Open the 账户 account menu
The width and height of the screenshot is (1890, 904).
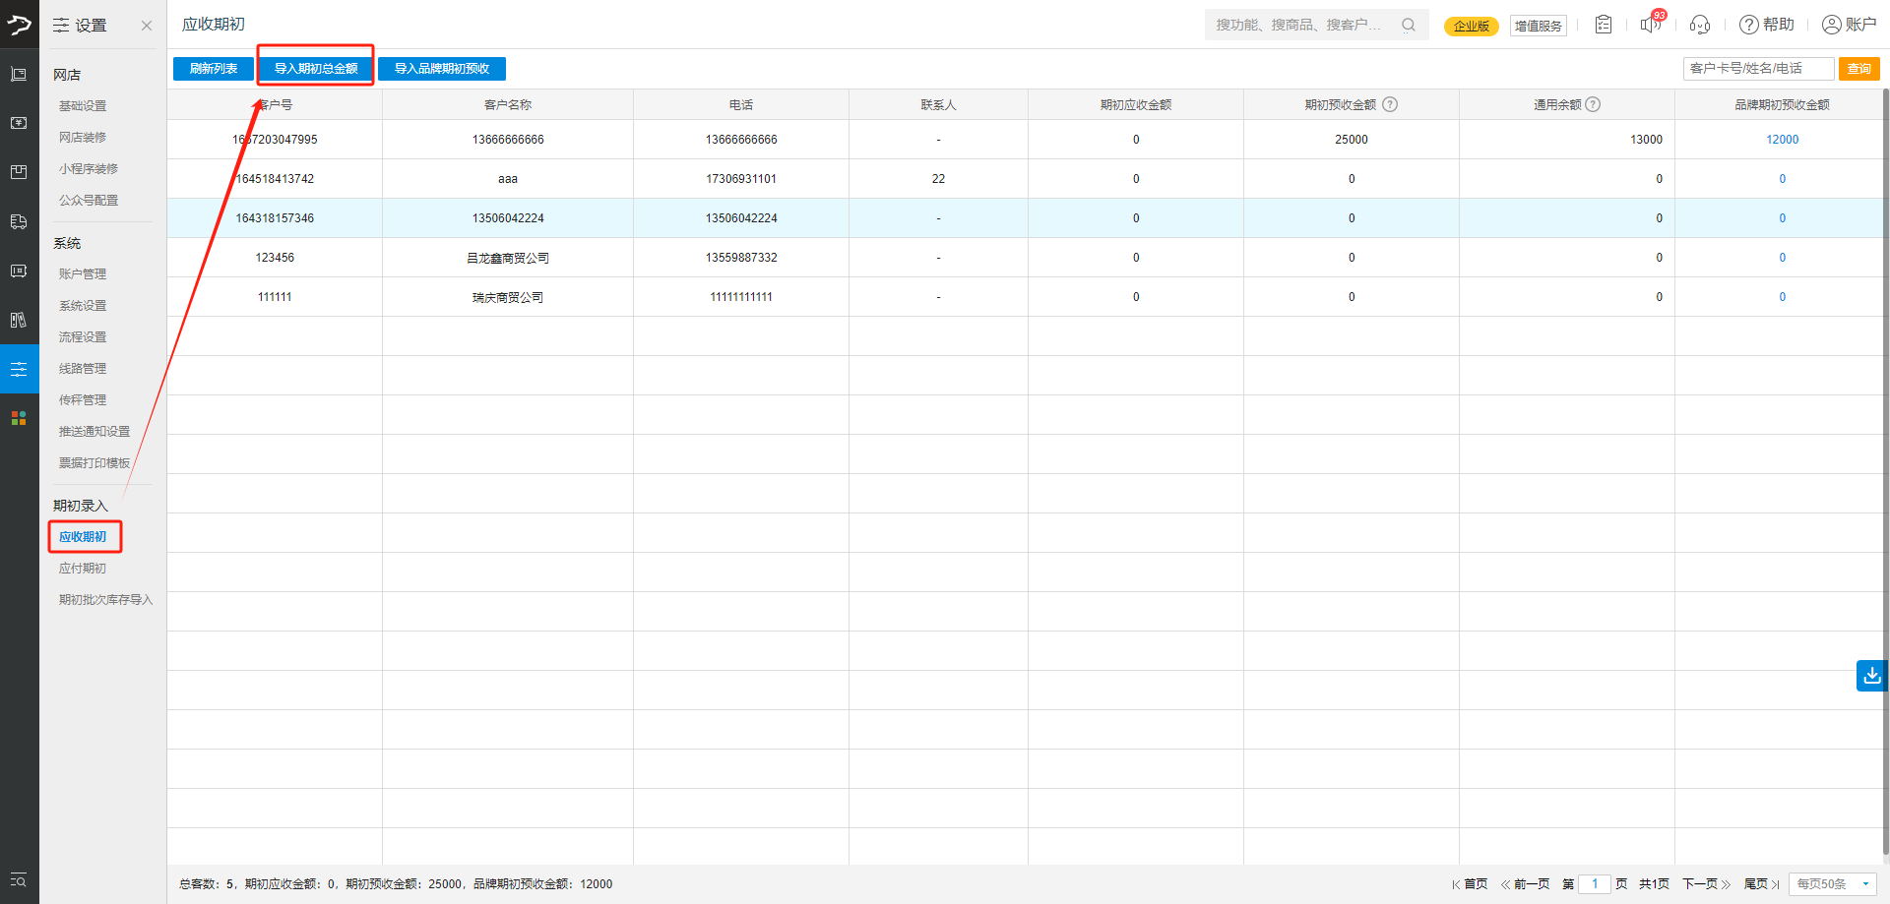1849,25
